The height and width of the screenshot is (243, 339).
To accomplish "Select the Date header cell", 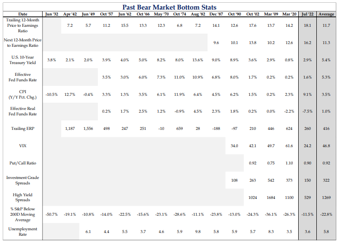I will point(23,15).
